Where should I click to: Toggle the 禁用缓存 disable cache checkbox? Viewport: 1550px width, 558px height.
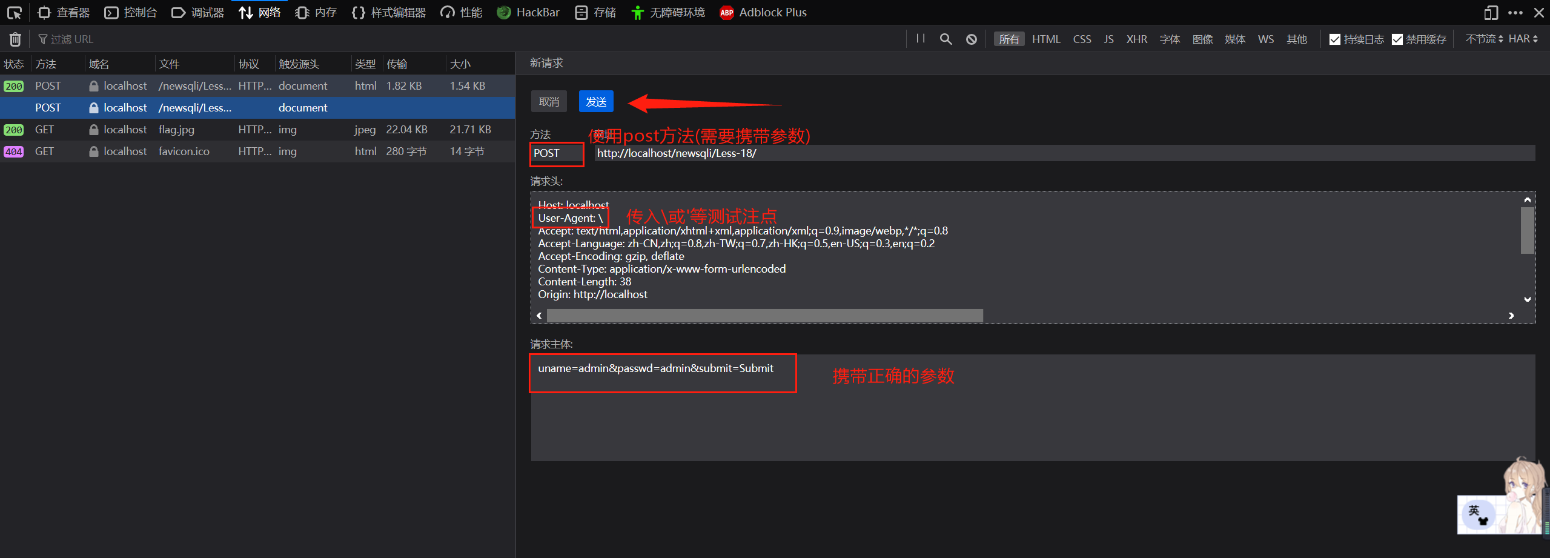click(x=1397, y=39)
